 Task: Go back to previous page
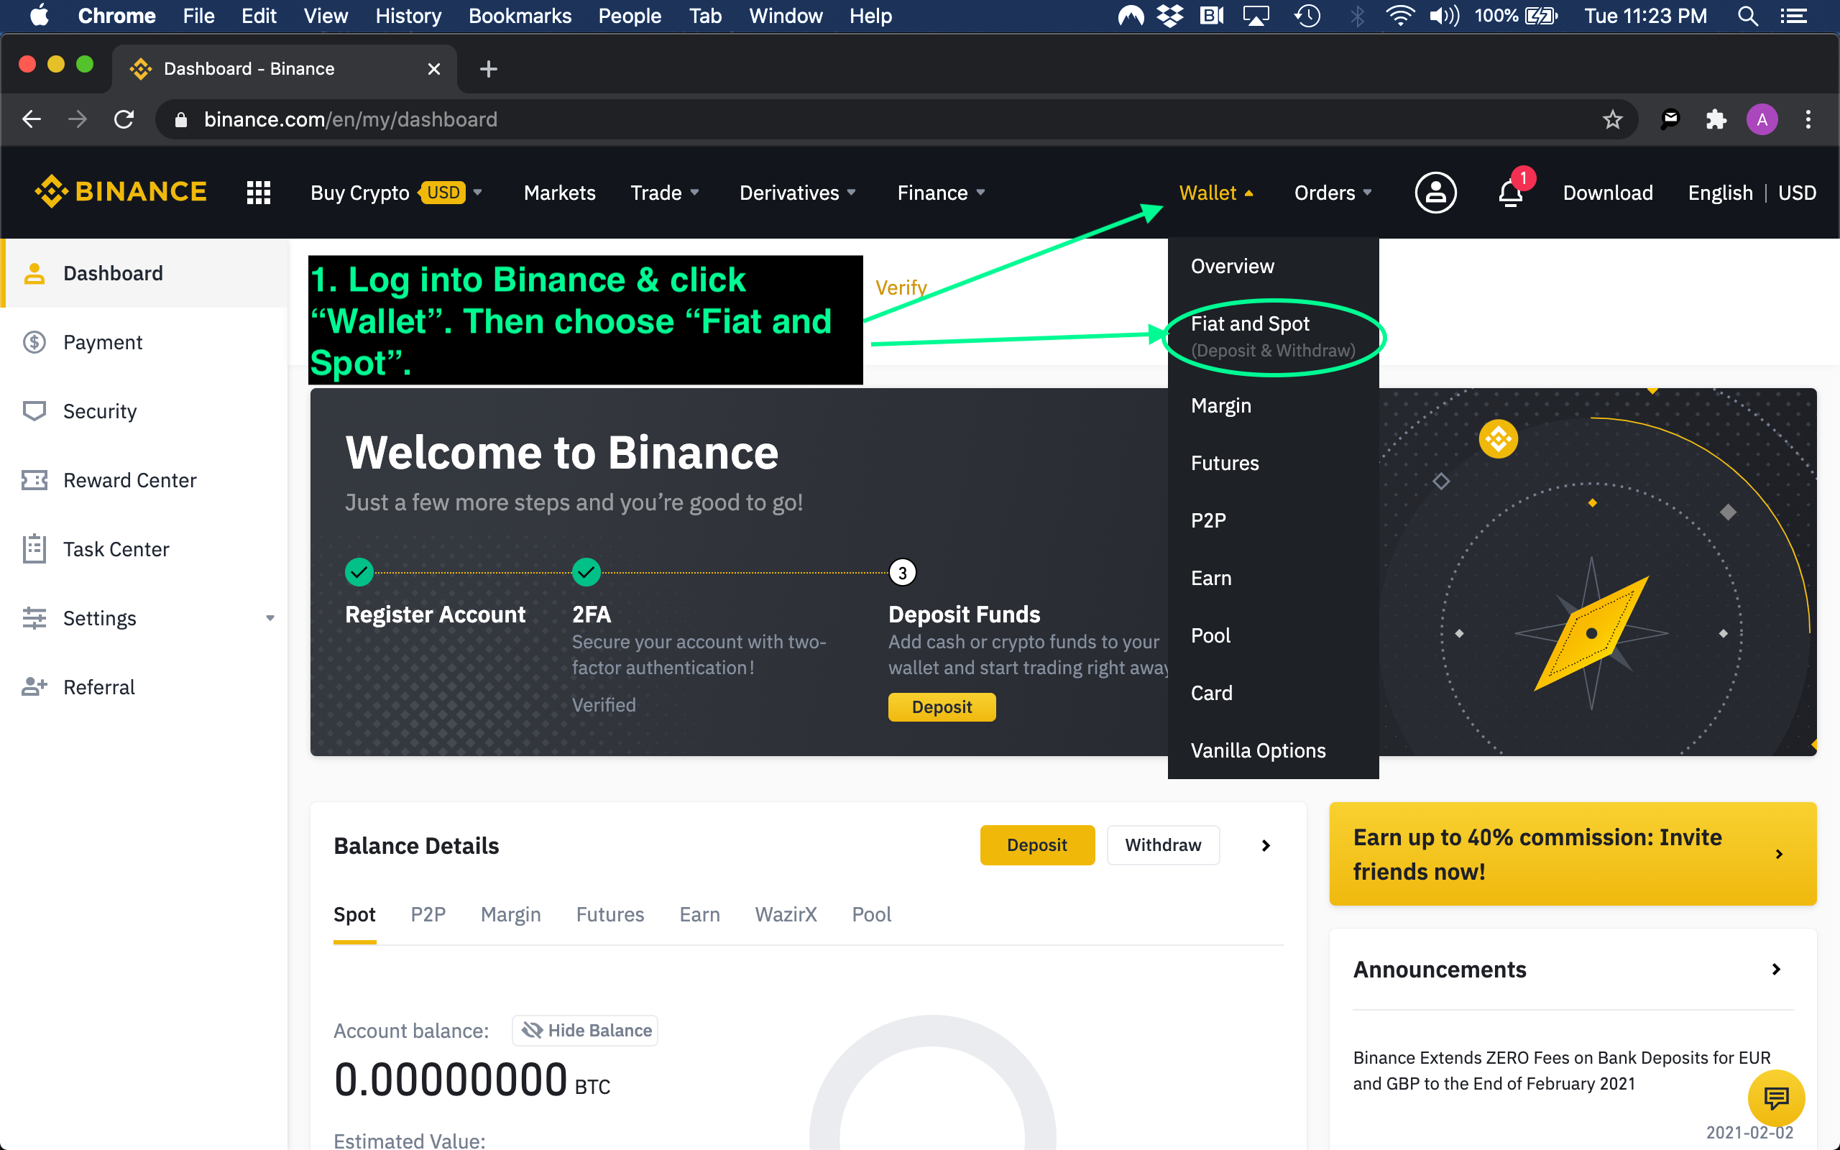(x=31, y=119)
